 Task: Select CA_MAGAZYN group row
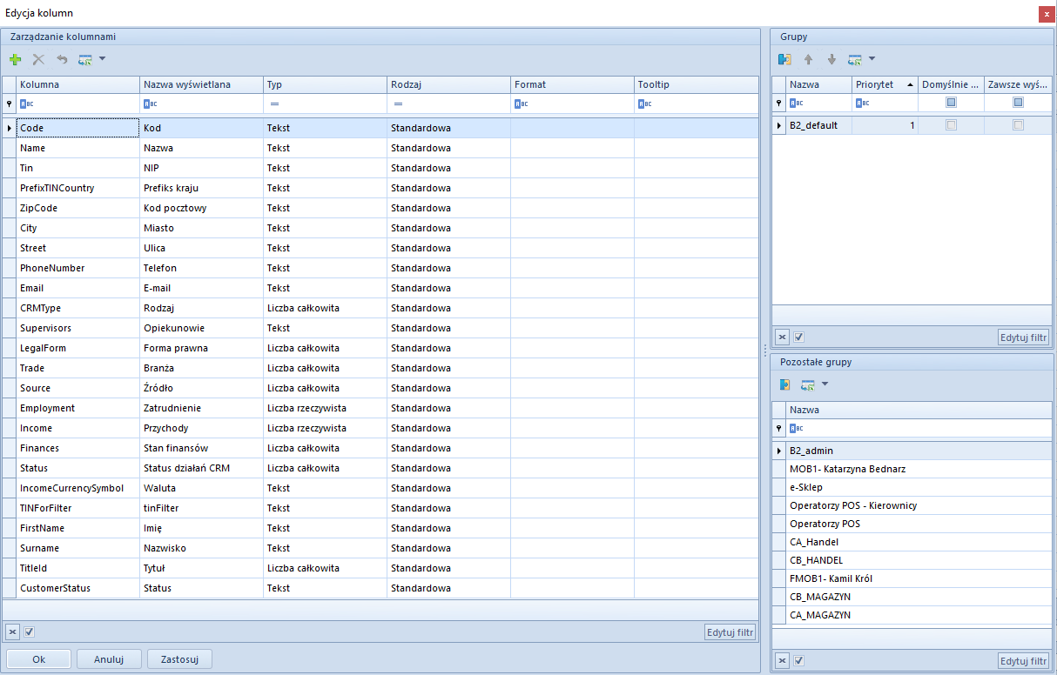point(912,615)
